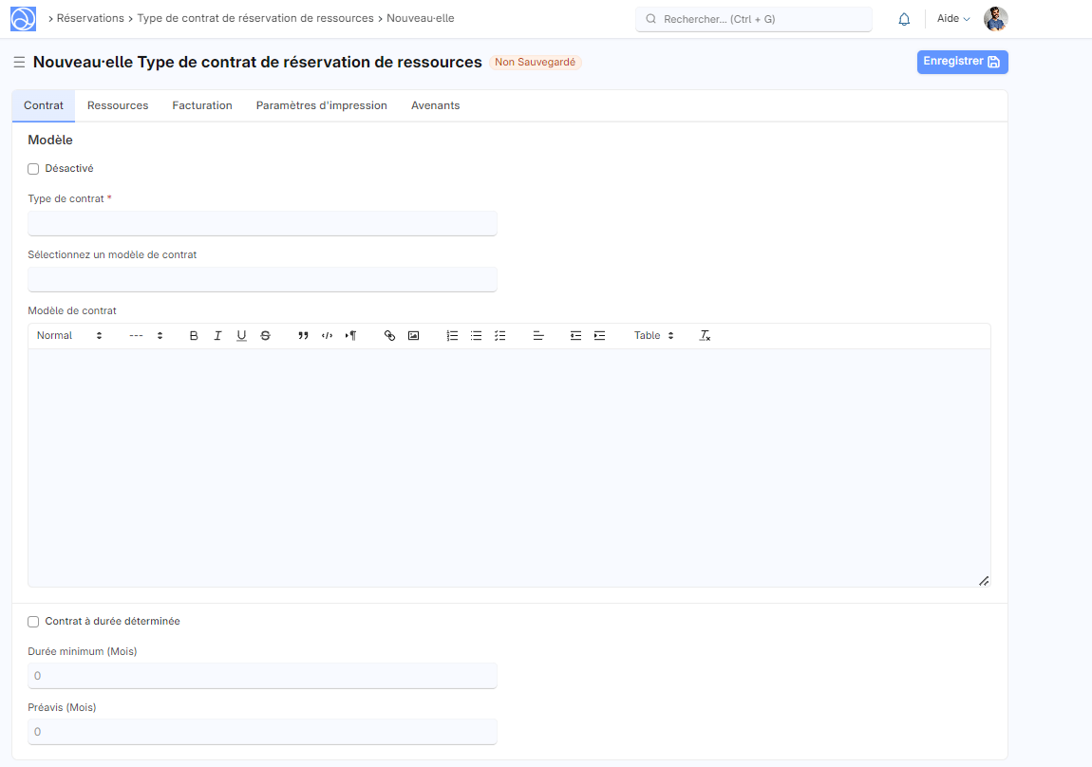Apply italic formatting in contract editor
This screenshot has height=767, width=1092.
tap(217, 336)
